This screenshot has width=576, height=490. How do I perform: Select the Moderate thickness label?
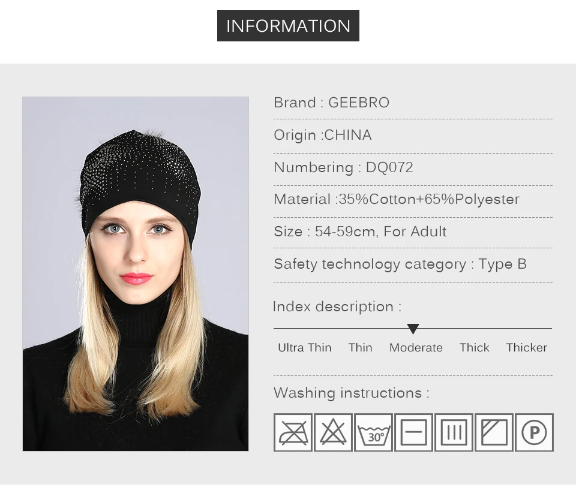click(416, 347)
